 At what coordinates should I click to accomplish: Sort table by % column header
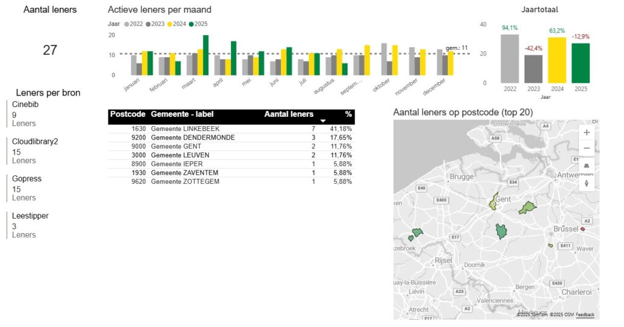tap(348, 114)
